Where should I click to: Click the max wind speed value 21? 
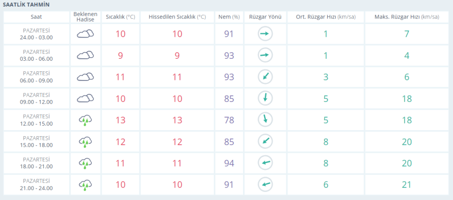click(x=407, y=185)
